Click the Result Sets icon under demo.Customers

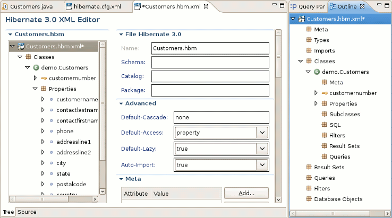point(324,146)
